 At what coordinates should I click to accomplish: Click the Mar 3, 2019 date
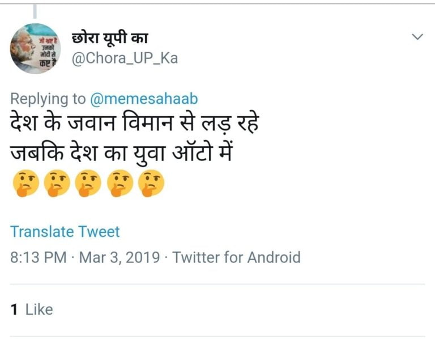(x=119, y=257)
